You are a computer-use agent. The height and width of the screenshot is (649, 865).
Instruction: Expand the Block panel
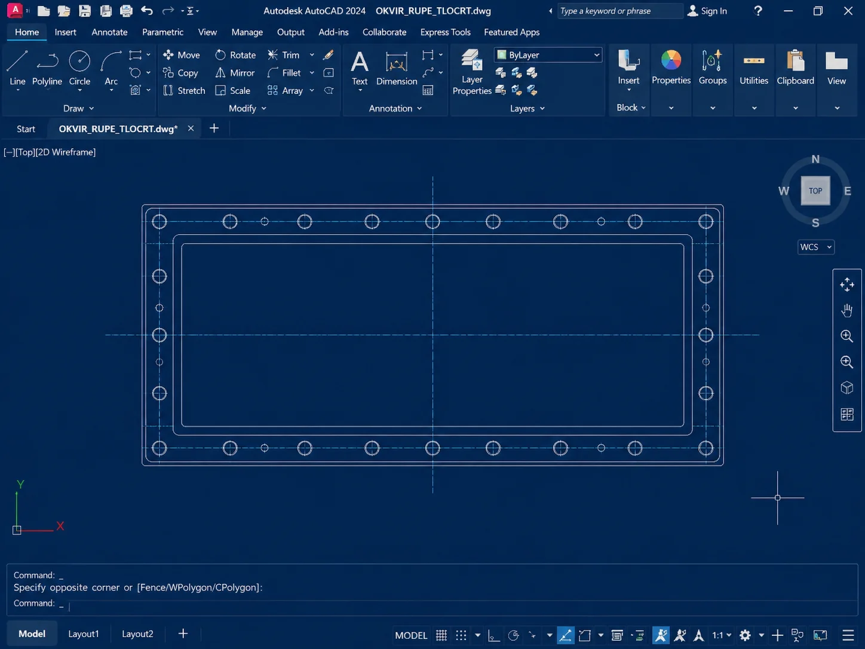click(631, 108)
